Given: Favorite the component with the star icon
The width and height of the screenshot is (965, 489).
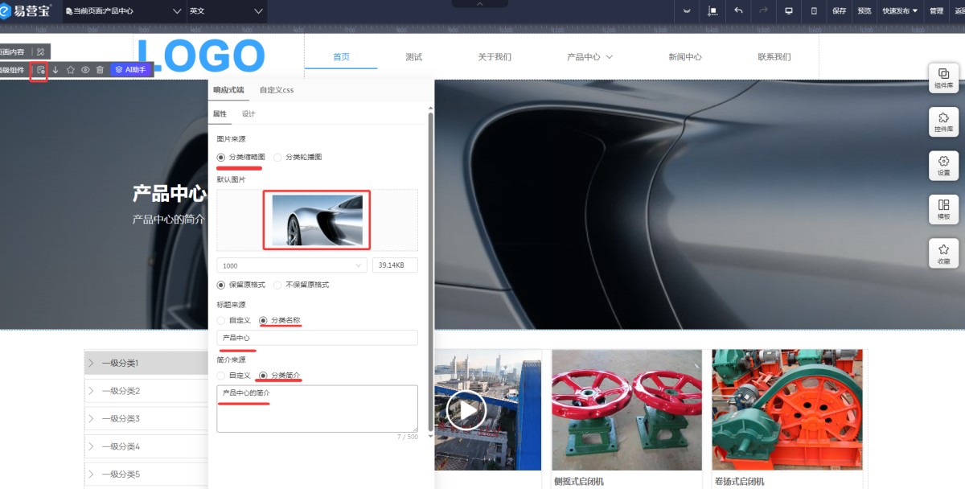Looking at the screenshot, I should point(71,70).
